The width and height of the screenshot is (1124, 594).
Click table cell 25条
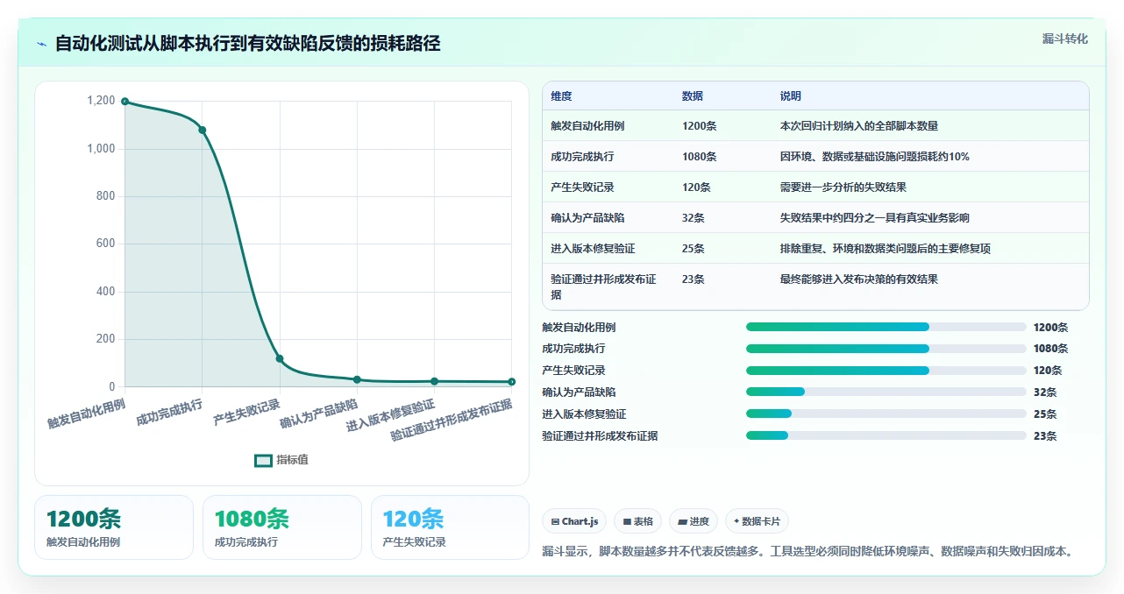(694, 248)
